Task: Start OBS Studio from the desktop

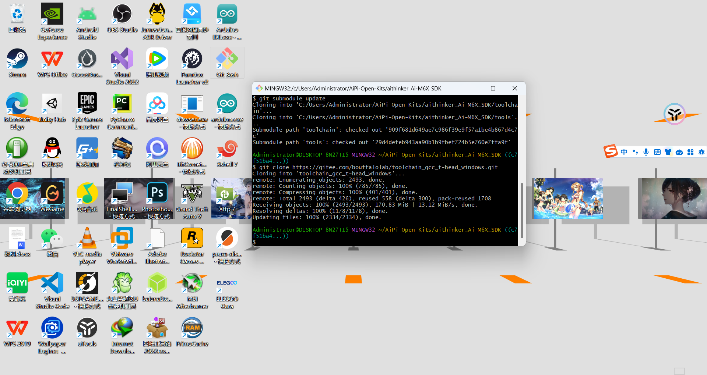Action: (x=122, y=18)
